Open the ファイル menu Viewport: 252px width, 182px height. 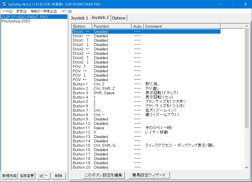tap(7, 11)
